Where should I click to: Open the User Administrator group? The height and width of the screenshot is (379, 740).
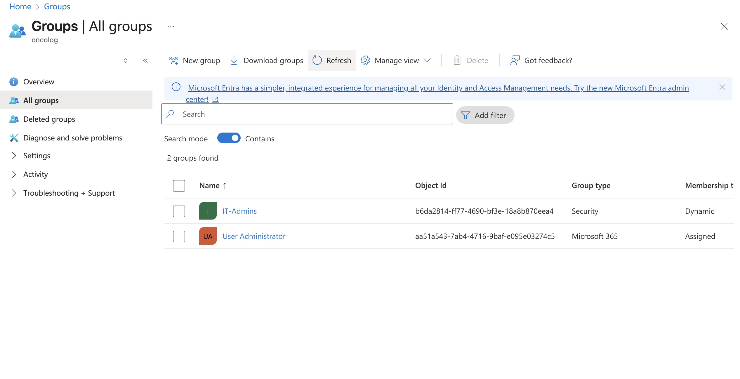(x=254, y=236)
